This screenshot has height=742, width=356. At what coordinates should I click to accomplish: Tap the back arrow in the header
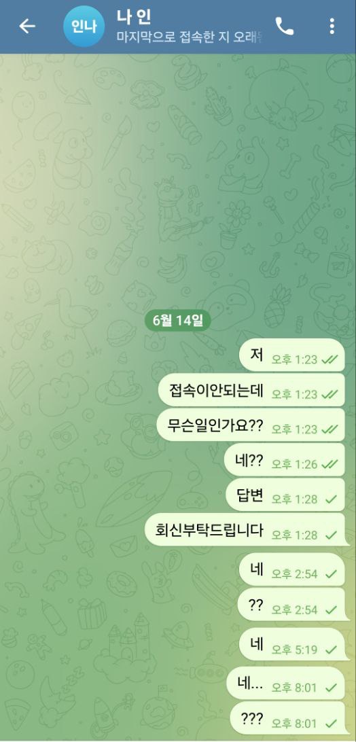27,26
